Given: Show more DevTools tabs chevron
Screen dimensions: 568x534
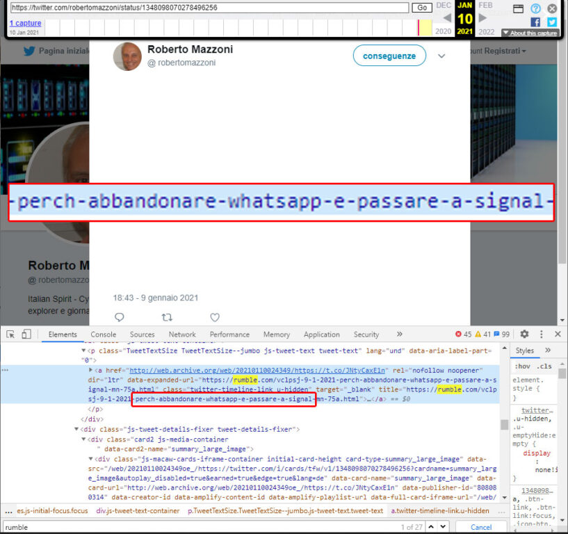Looking at the screenshot, I should (399, 334).
